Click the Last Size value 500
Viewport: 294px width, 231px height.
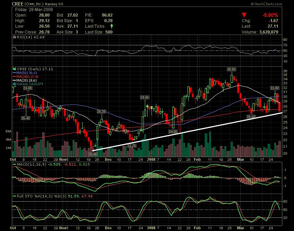pos(109,32)
